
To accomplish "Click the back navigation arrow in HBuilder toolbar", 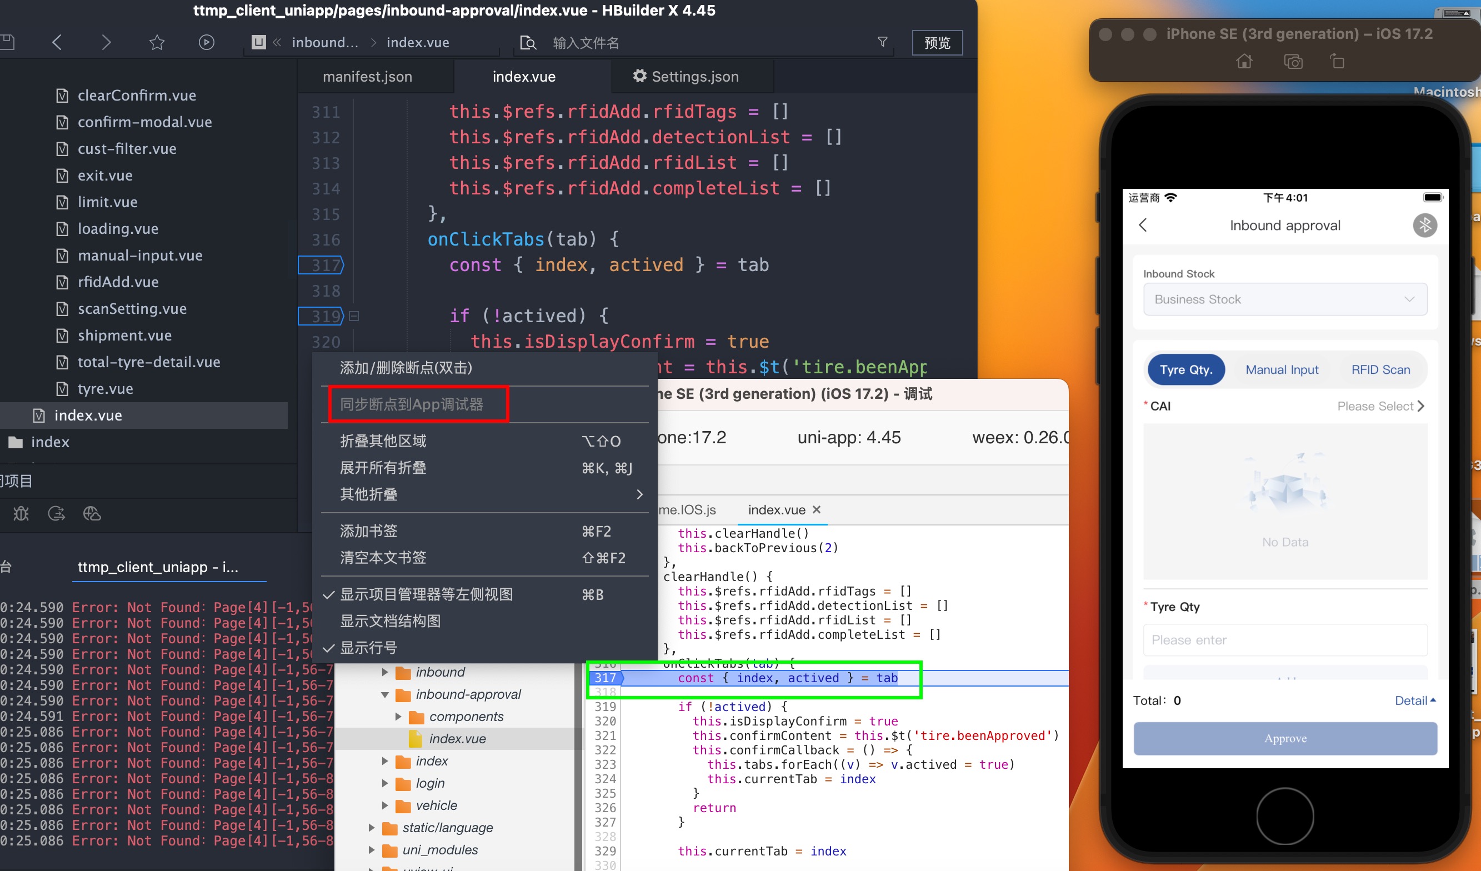I will click(x=57, y=42).
